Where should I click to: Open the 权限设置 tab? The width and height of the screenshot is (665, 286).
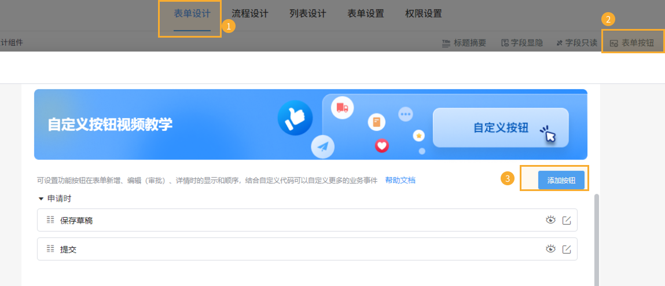click(x=423, y=13)
